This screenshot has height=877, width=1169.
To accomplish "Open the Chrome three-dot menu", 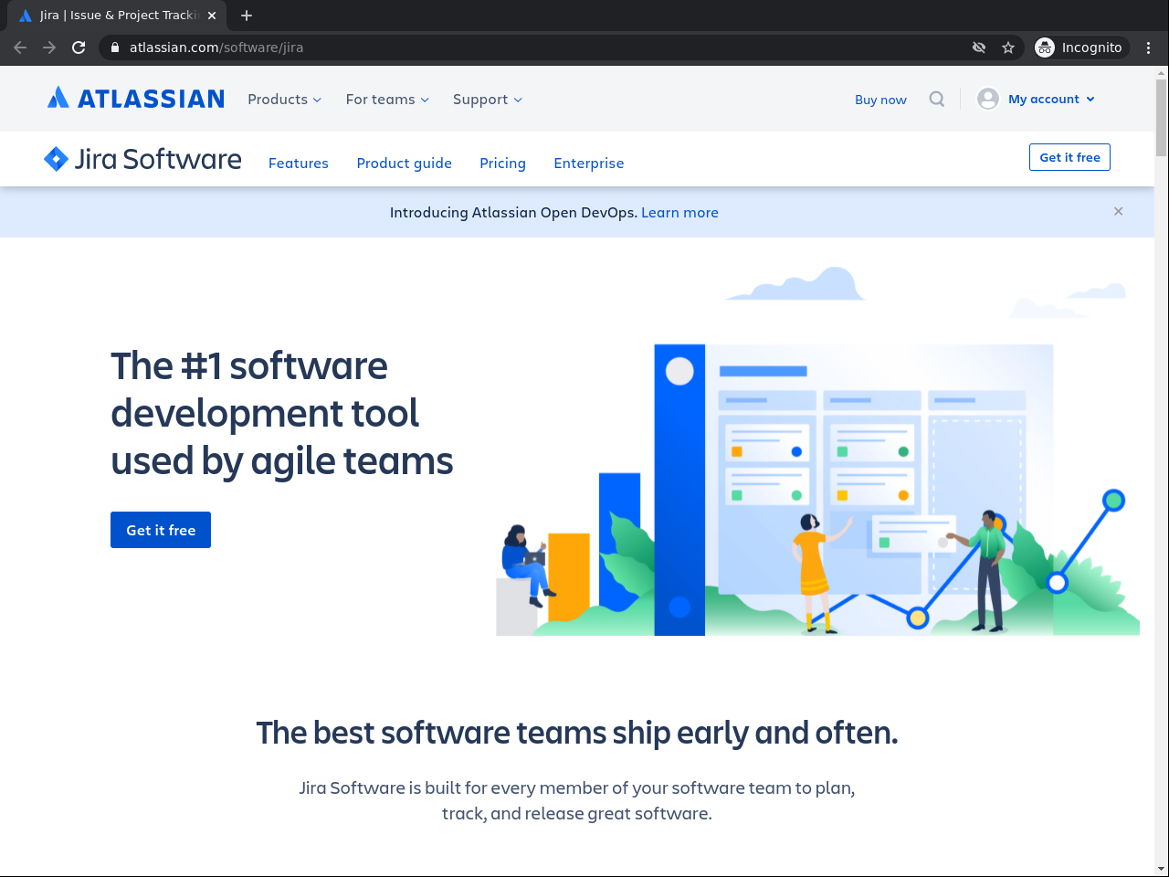I will (x=1149, y=48).
